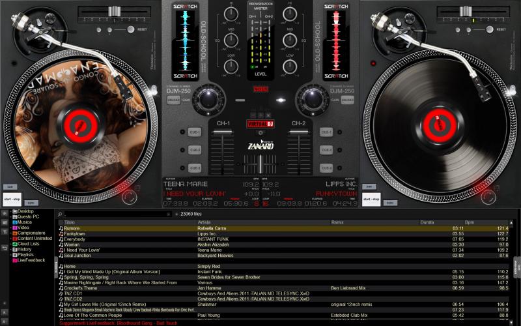The width and height of the screenshot is (521, 326).
Task: Toggle the round dot beside left CUE-3
Action: [182, 168]
